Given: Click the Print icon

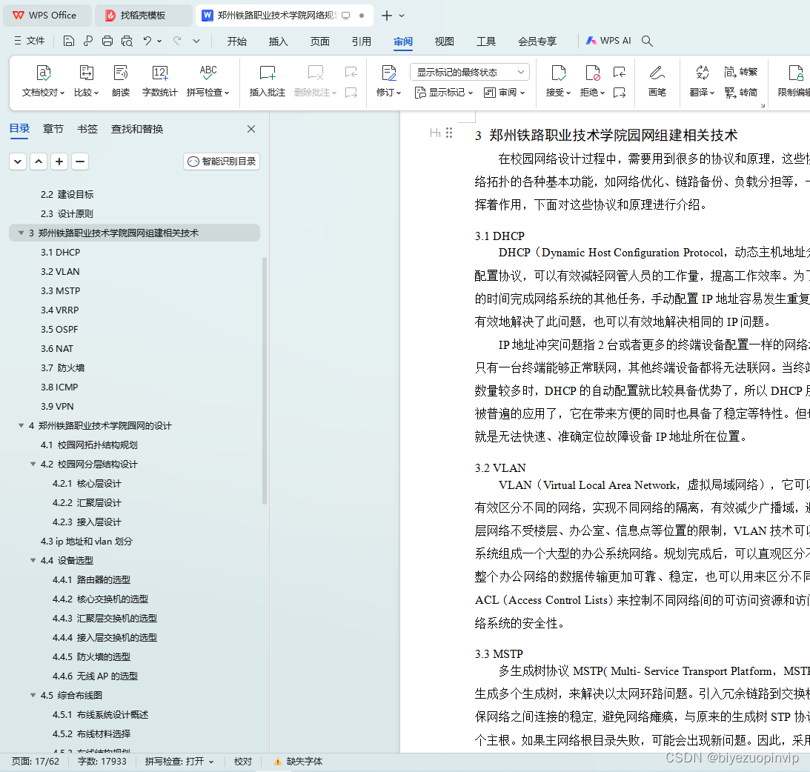Looking at the screenshot, I should (x=107, y=41).
